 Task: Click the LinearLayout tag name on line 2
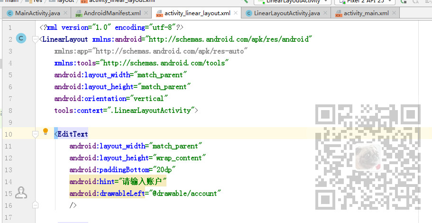65,39
